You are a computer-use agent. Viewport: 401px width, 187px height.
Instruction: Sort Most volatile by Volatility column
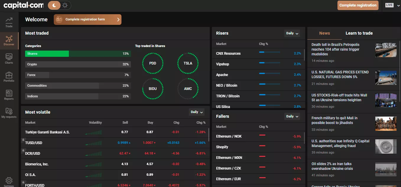95,122
